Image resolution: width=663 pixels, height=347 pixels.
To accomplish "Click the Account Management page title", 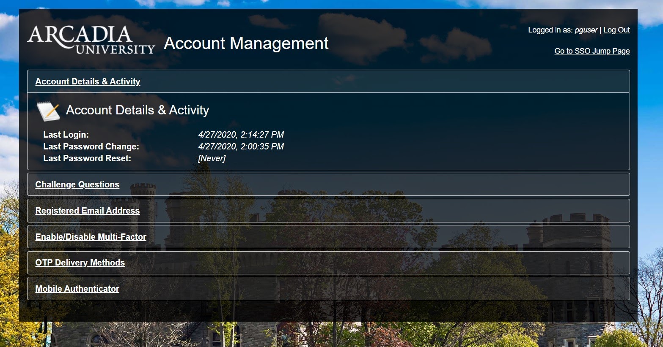I will (246, 43).
